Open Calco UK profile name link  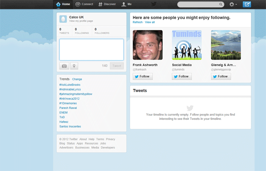76,17
